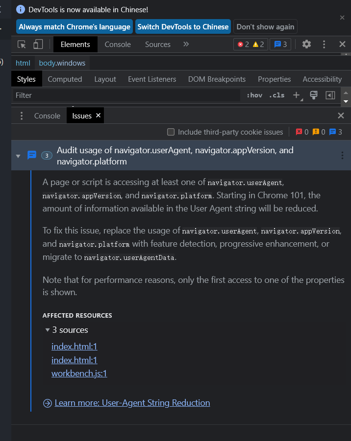Open DevTools settings gear
This screenshot has width=351, height=441.
[306, 44]
